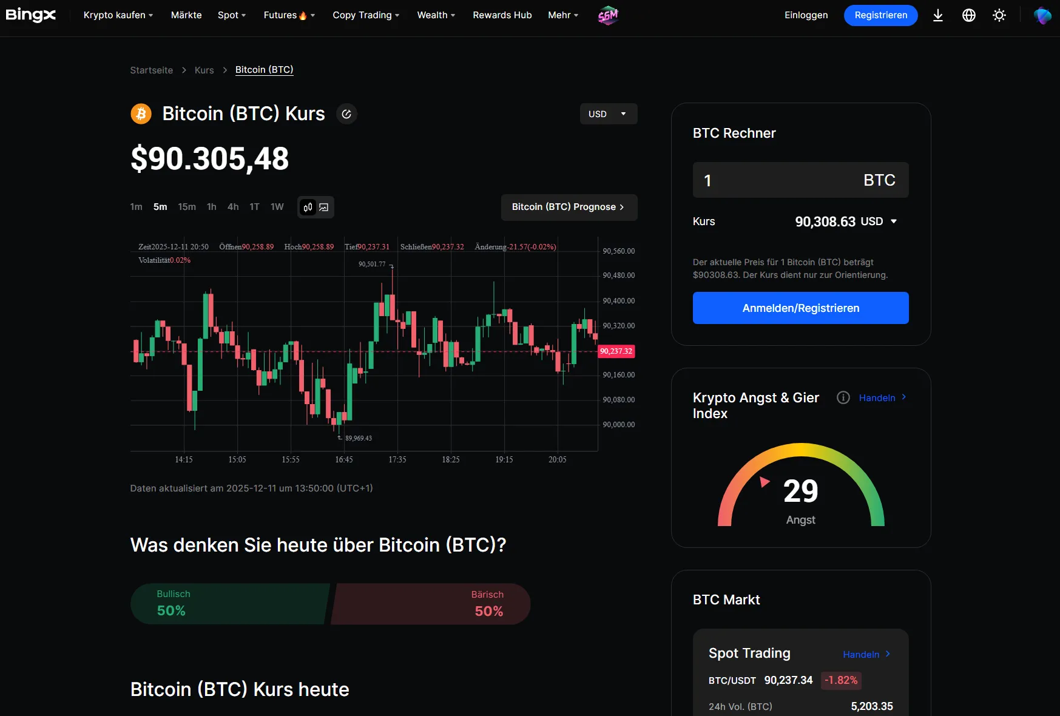The width and height of the screenshot is (1060, 716).
Task: Open the USD currency dropdown near title
Action: click(x=609, y=114)
